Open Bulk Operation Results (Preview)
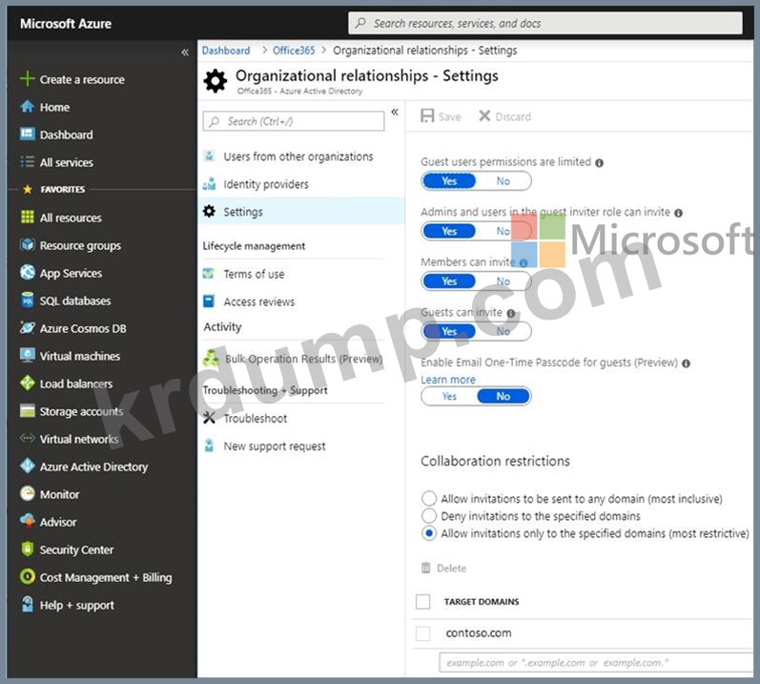The height and width of the screenshot is (684, 760). pos(301,359)
